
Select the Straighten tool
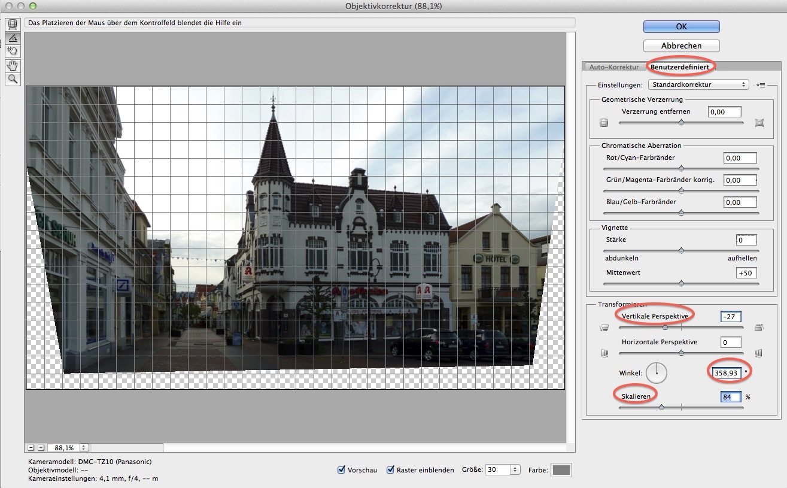click(12, 38)
